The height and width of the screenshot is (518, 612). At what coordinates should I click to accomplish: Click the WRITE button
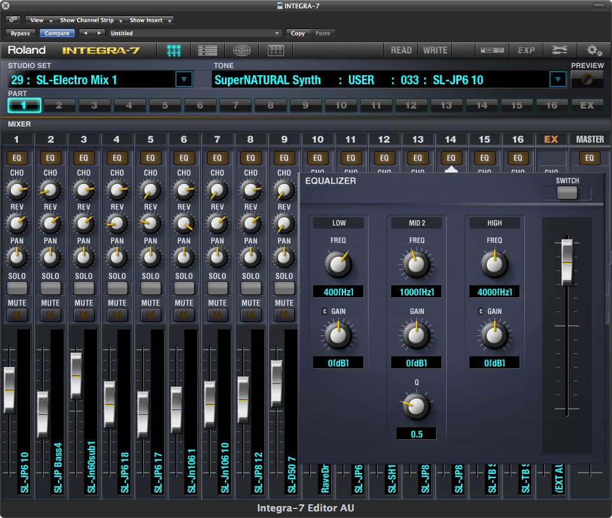[435, 50]
